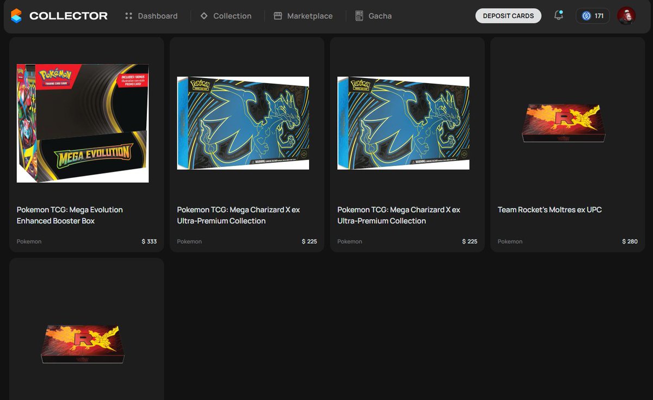Click the Collection diamond icon
653x400 pixels.
point(204,16)
